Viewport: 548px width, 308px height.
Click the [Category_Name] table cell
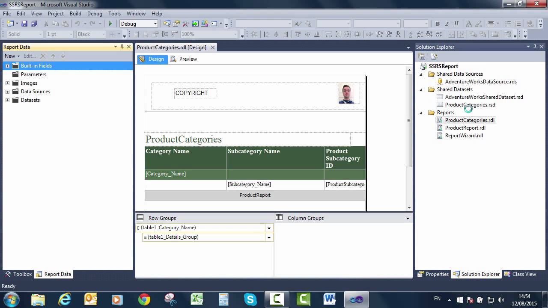[x=185, y=174]
